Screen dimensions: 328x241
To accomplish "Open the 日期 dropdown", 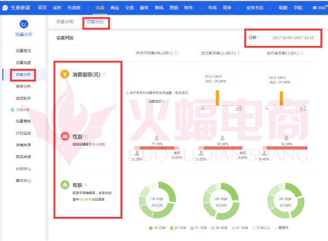I will pos(253,37).
